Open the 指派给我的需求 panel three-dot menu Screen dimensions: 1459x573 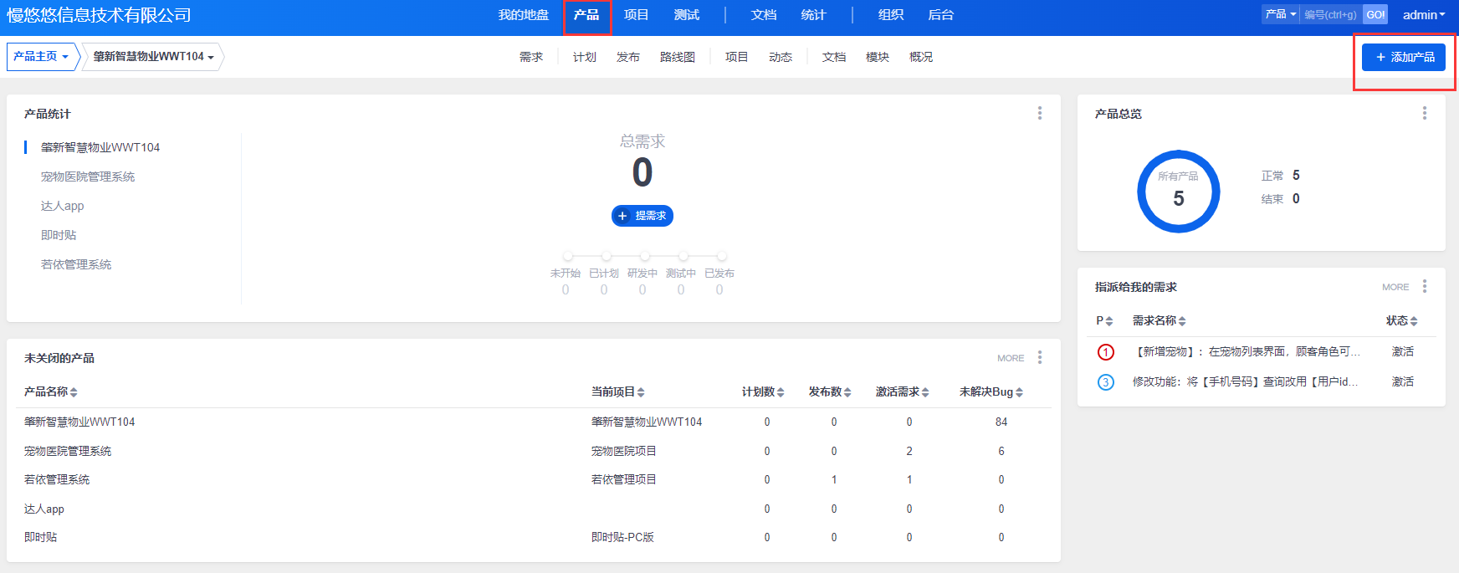pos(1424,286)
